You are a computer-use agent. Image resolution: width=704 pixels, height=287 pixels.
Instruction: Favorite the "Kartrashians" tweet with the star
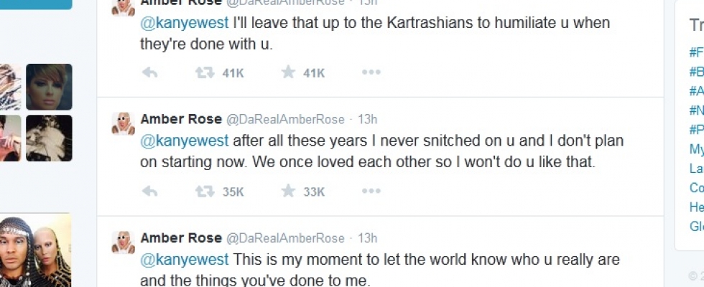point(288,72)
